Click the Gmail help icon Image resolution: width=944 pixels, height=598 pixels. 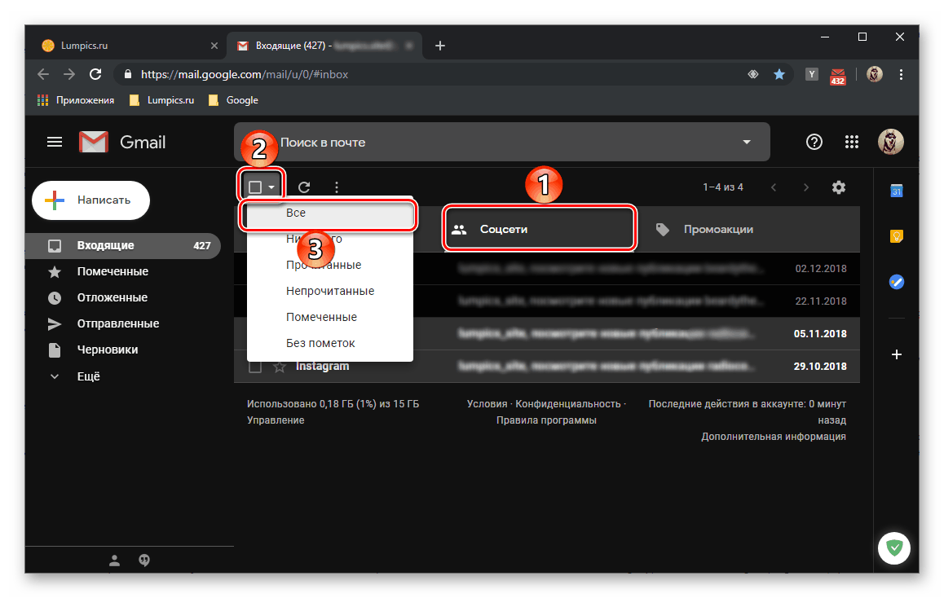click(x=814, y=141)
